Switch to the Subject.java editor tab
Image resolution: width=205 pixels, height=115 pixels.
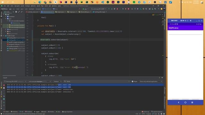[61, 12]
